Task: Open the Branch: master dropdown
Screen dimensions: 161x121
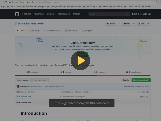Action: 23,80
